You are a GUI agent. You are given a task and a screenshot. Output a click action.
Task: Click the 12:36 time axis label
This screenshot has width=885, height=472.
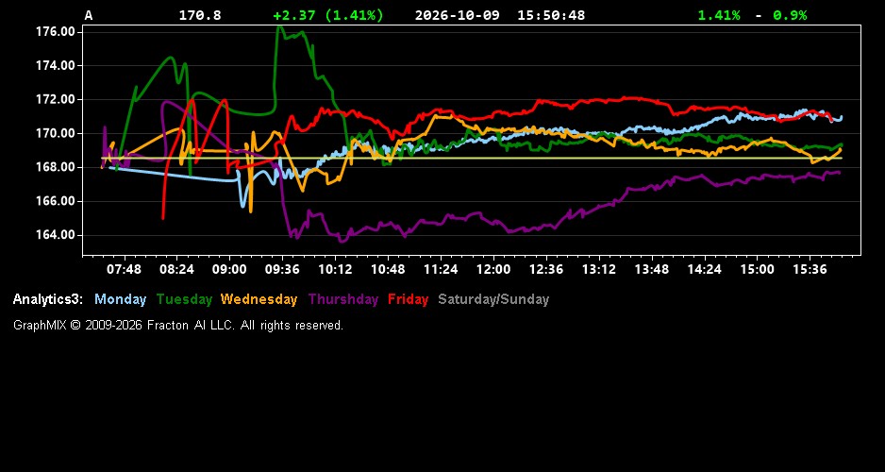coord(545,269)
